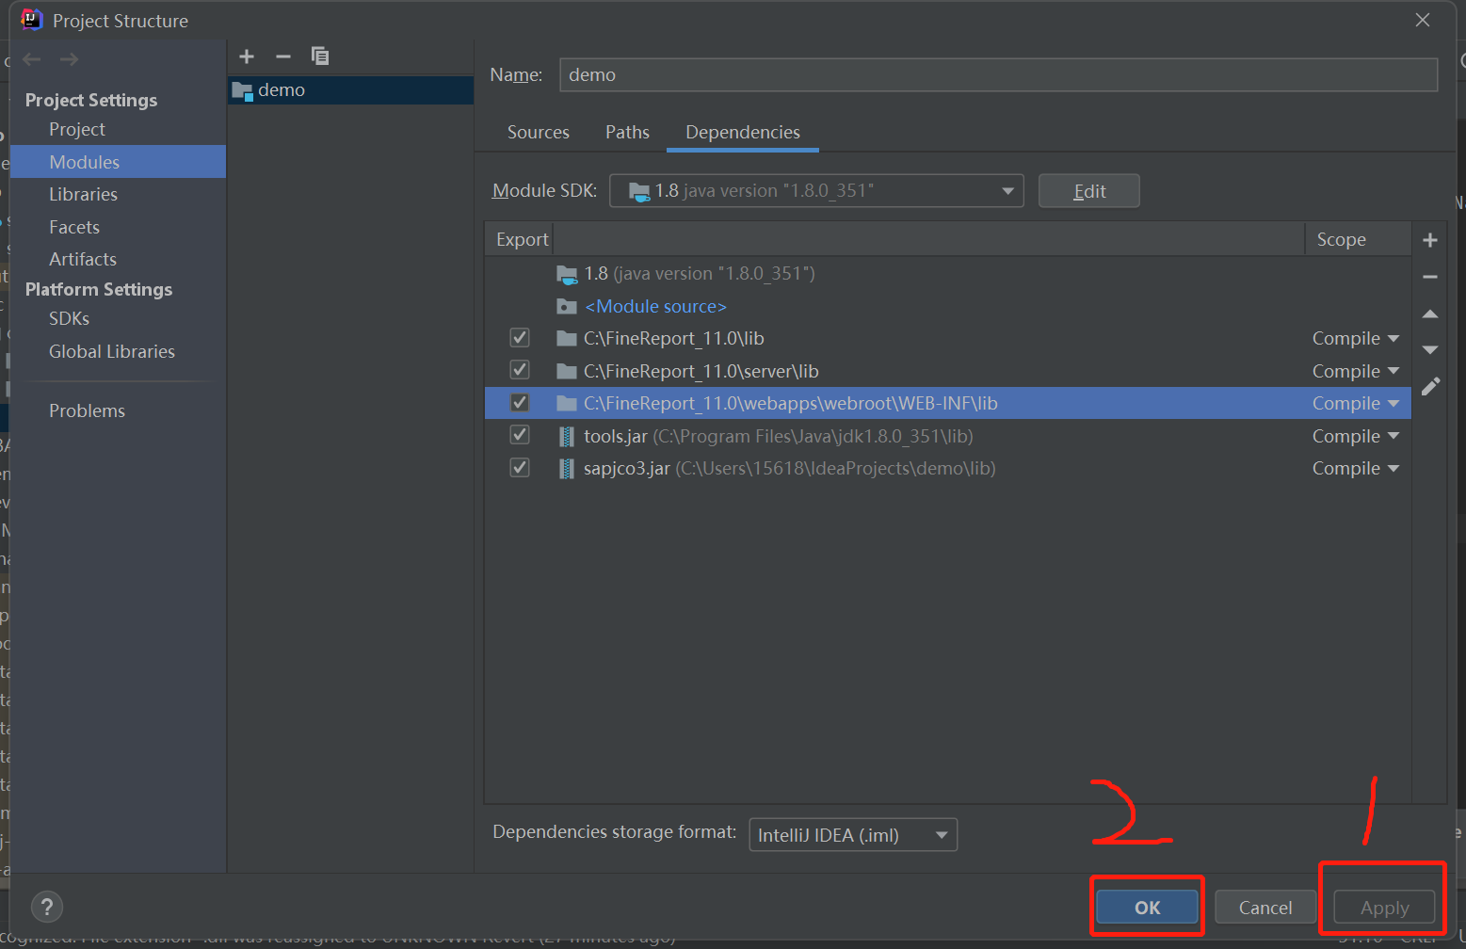Select the demo module in the list
This screenshot has height=949, width=1466.
click(350, 90)
